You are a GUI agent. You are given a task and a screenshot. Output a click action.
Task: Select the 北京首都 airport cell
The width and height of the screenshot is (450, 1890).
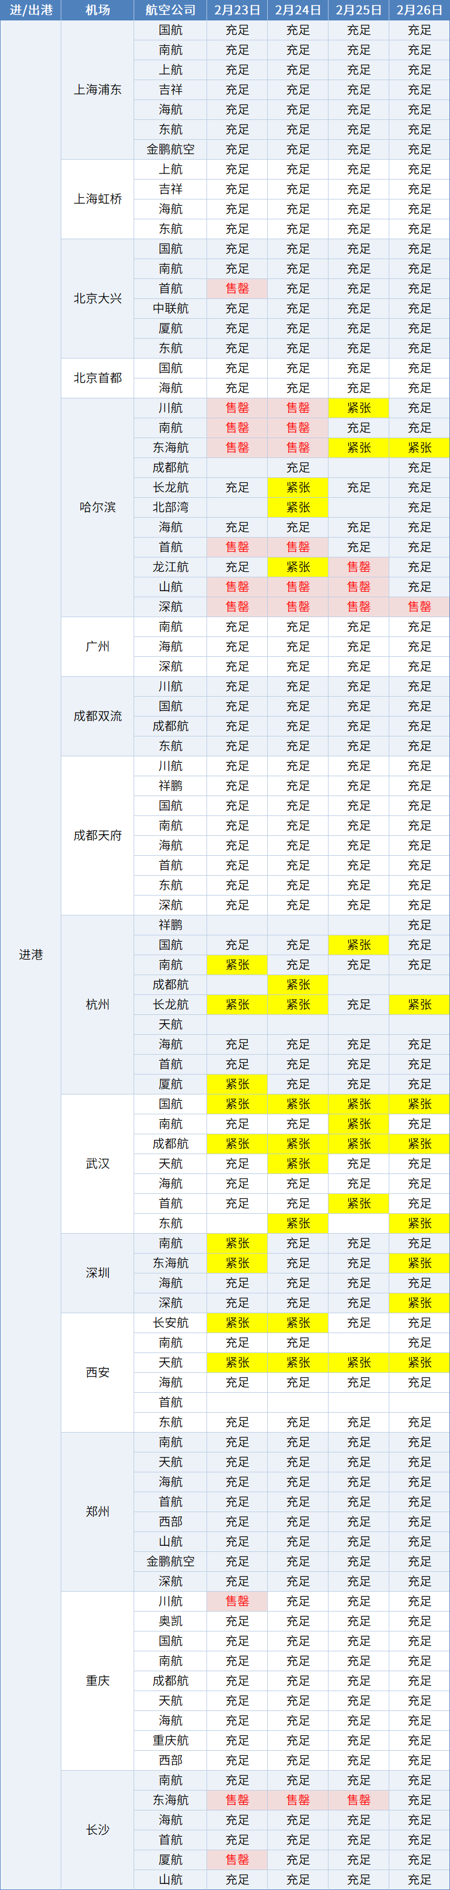[x=98, y=378]
